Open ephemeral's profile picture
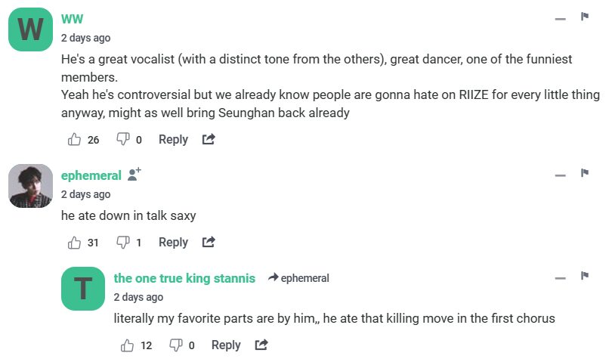 coord(30,185)
